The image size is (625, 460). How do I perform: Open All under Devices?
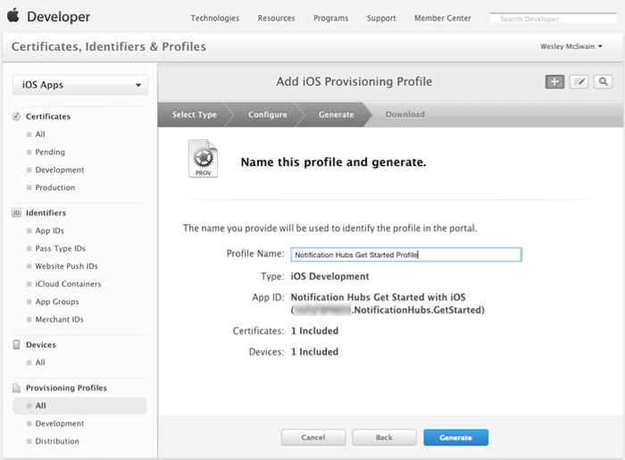(x=40, y=363)
